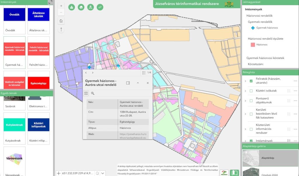
Task: Open options menu for Feliratok layer
Action: [295, 81]
